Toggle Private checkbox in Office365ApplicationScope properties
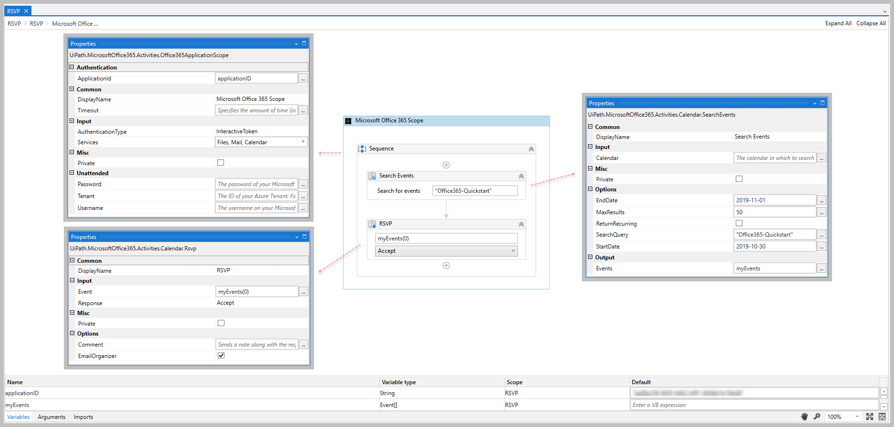The image size is (894, 427). pos(221,163)
